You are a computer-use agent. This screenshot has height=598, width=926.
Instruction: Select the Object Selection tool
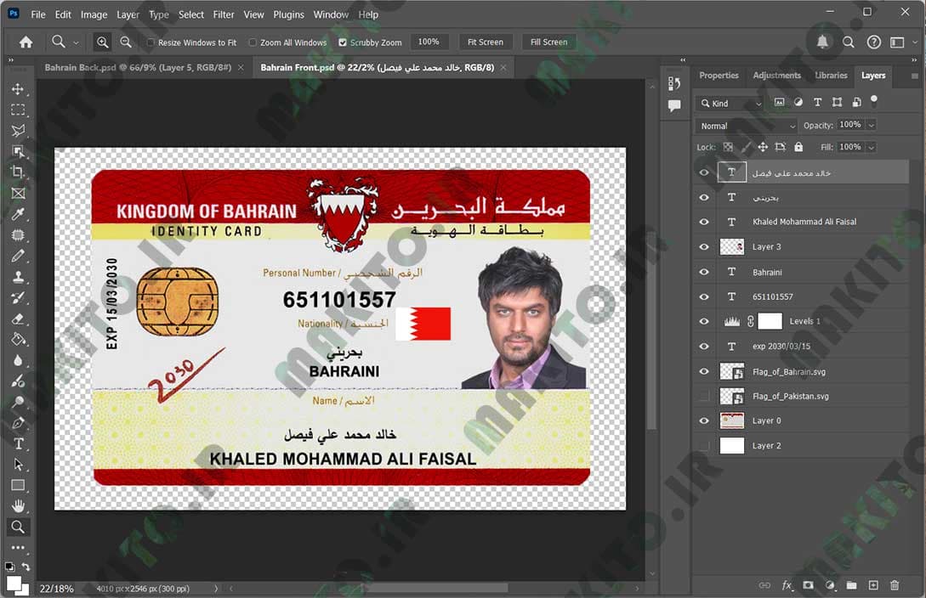18,151
